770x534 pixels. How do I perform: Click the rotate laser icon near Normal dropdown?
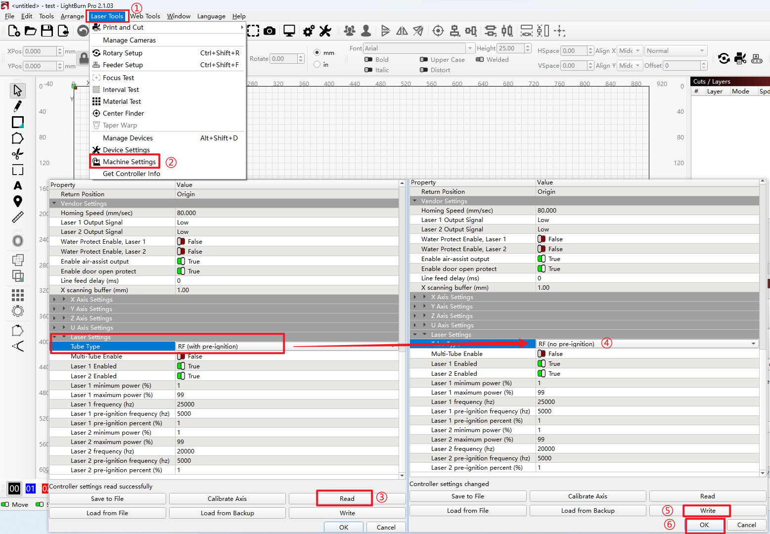tap(724, 58)
